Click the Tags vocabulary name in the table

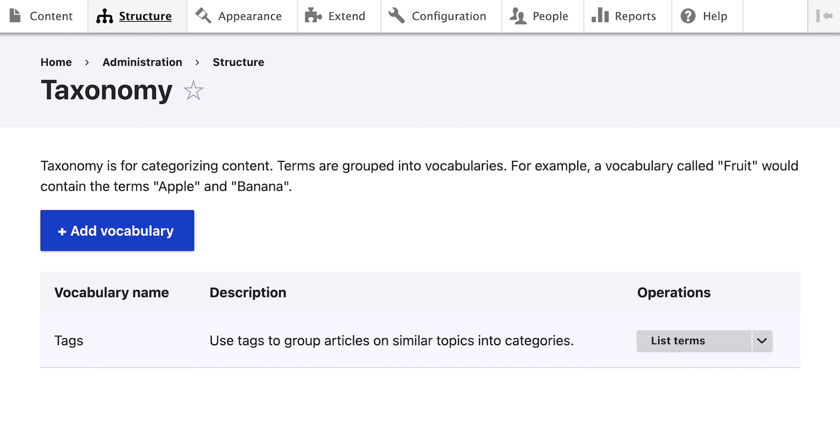click(68, 340)
